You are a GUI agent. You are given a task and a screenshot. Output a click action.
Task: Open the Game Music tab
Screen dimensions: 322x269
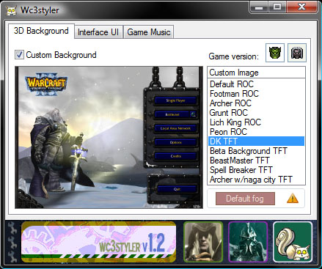pos(149,32)
